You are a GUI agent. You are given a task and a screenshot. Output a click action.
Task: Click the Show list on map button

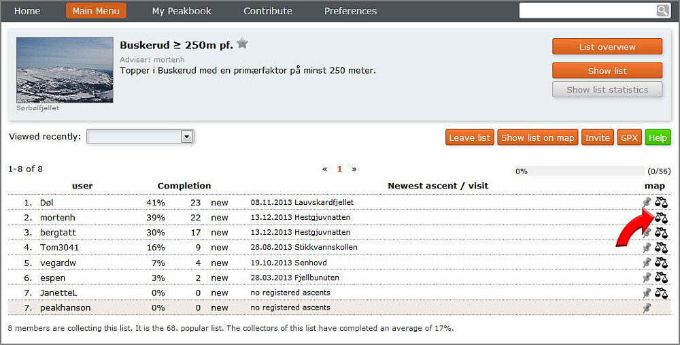(538, 137)
